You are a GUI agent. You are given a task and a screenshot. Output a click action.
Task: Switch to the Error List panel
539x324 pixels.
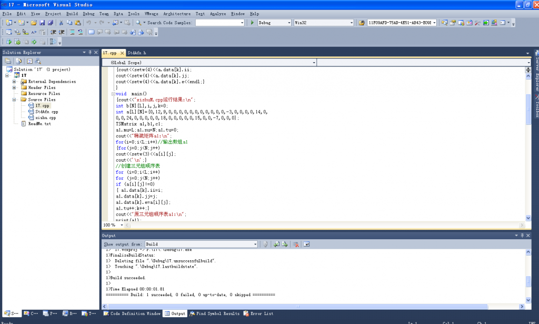click(258, 313)
